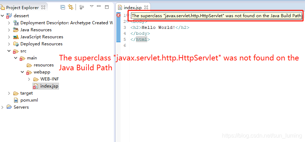Click the Java Resources icon
Screen dimensions: 305x142
(16, 30)
